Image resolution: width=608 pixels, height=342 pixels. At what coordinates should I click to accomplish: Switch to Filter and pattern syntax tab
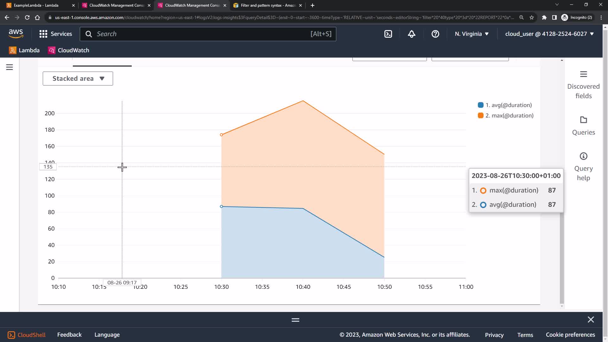tap(268, 5)
